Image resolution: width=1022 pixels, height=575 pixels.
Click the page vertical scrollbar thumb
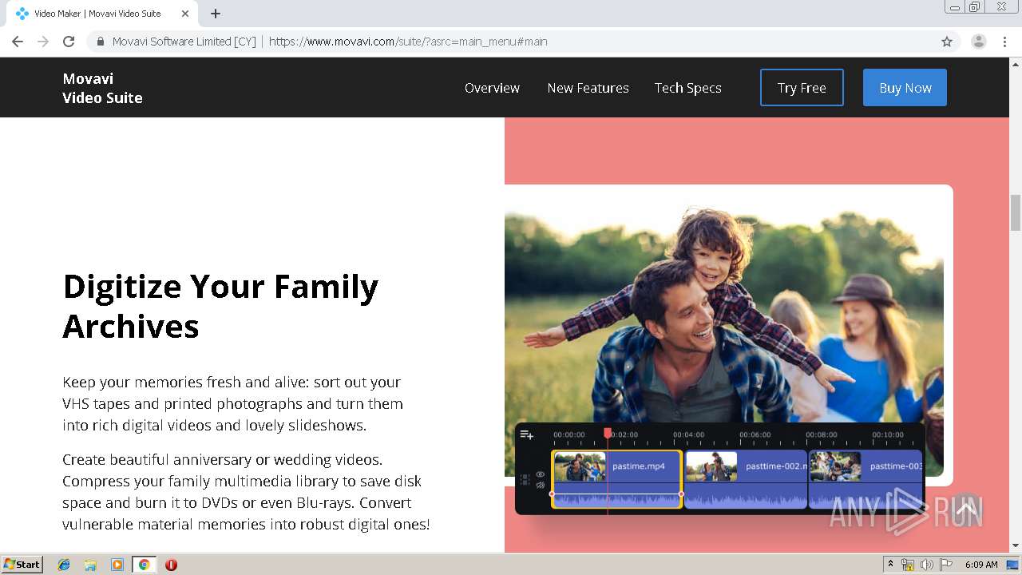pyautogui.click(x=1016, y=212)
